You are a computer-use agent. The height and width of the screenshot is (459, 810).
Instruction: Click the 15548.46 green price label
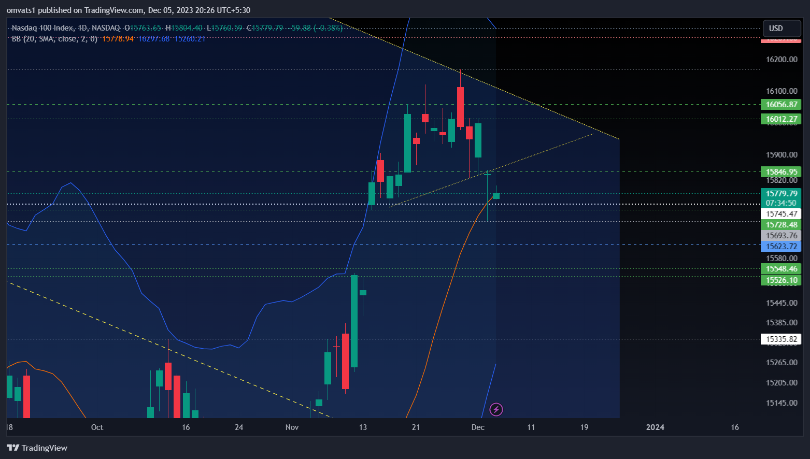point(781,269)
